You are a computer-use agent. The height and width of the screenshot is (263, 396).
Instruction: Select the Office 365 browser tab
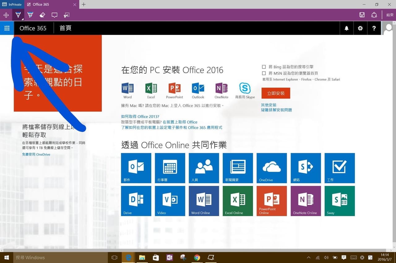(51, 4)
